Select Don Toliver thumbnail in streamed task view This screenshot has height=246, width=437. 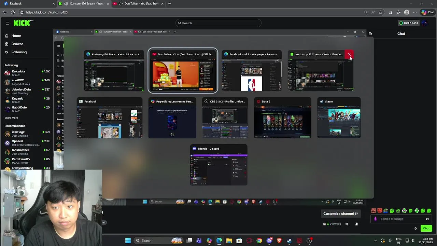183,71
